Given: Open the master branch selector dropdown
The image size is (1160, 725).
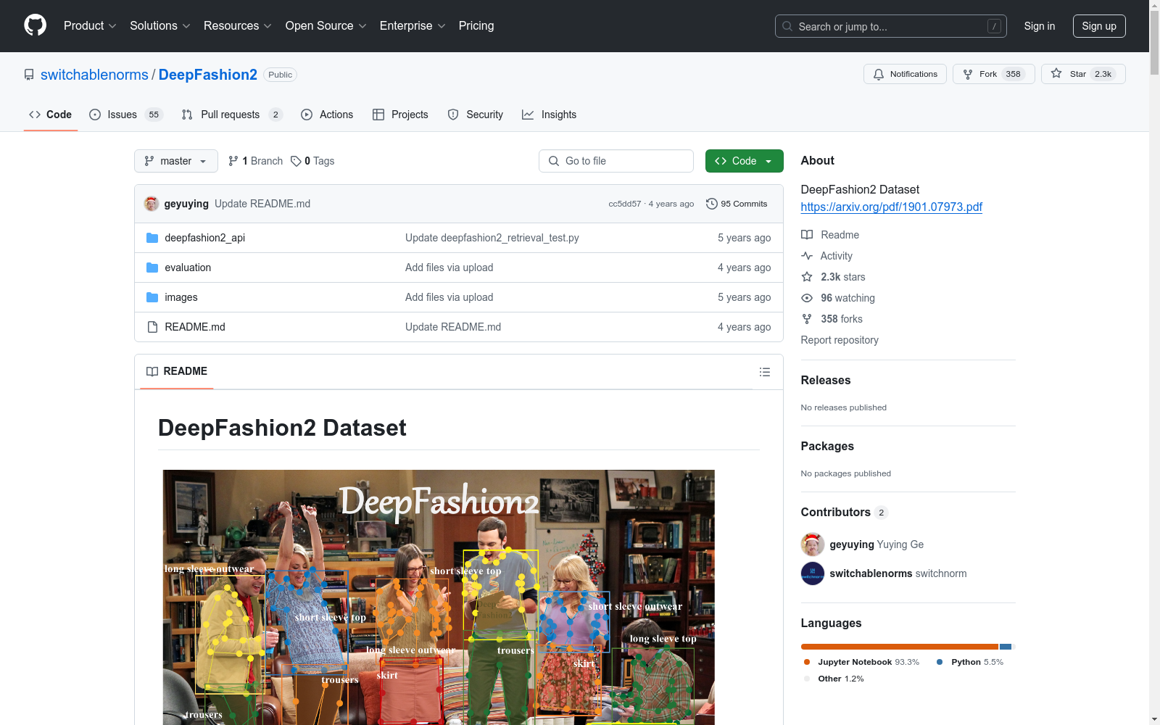Looking at the screenshot, I should 176,161.
